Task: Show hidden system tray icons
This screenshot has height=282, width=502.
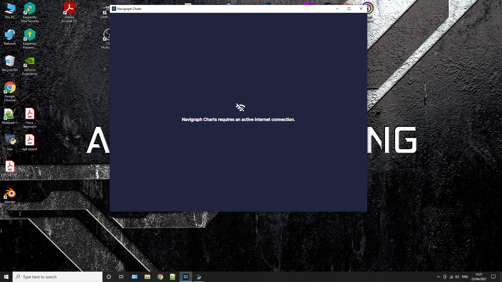Action: [x=438, y=277]
